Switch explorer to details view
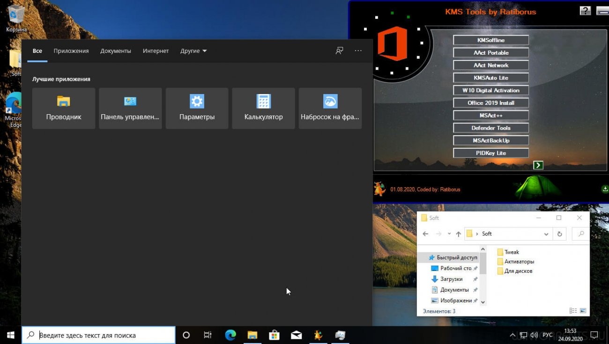The width and height of the screenshot is (609, 344). [x=573, y=311]
